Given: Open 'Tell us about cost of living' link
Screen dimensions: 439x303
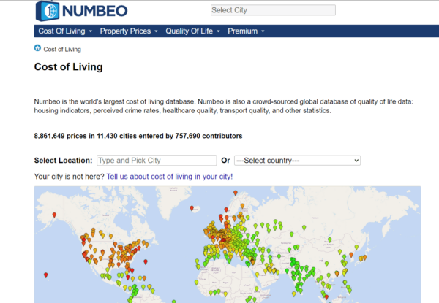Looking at the screenshot, I should (170, 177).
